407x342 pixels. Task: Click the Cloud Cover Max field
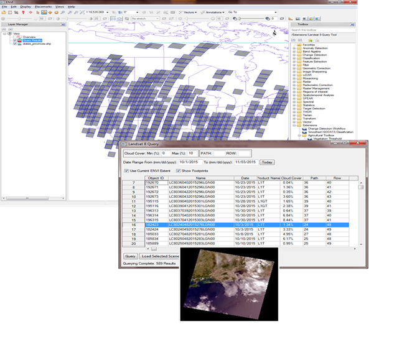pyautogui.click(x=192, y=153)
